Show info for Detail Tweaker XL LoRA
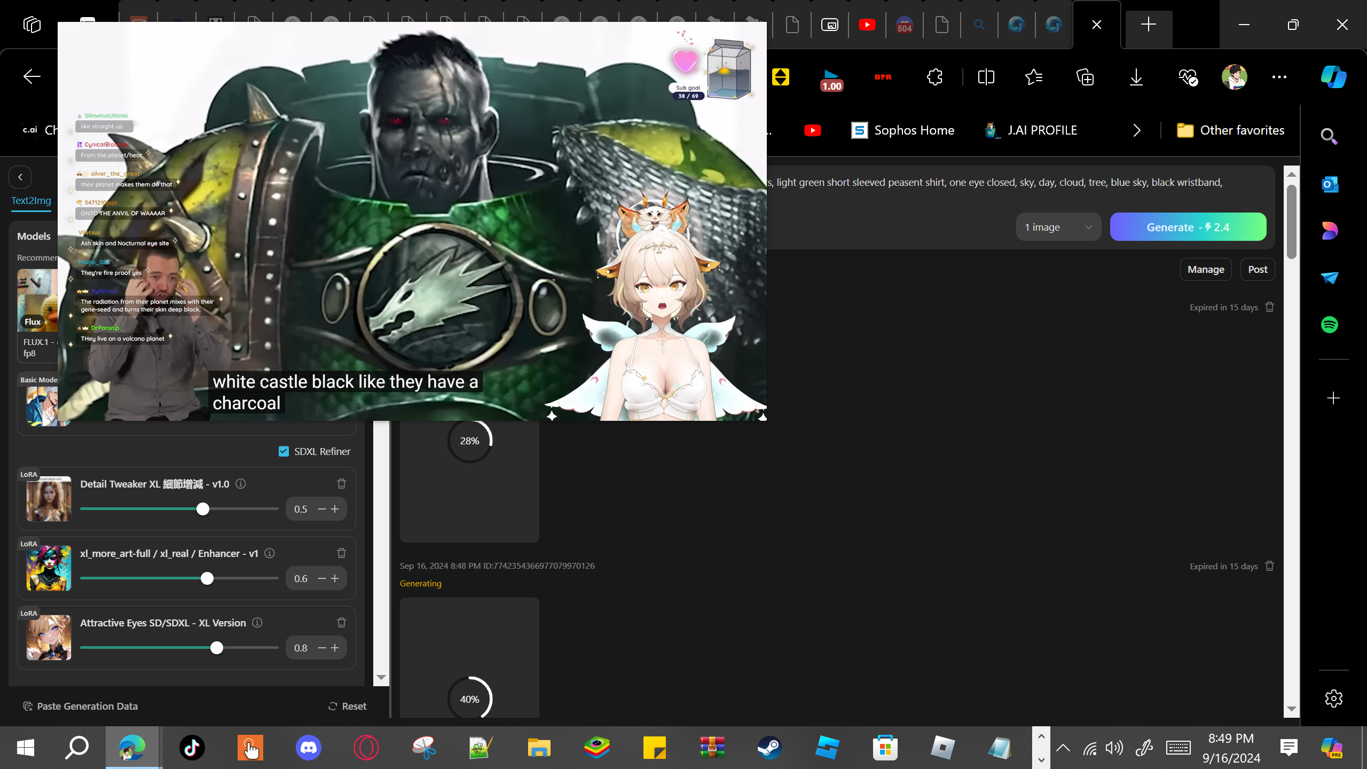 (241, 484)
